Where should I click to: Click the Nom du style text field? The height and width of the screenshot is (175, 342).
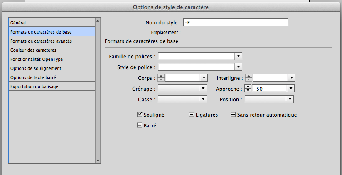click(x=236, y=22)
